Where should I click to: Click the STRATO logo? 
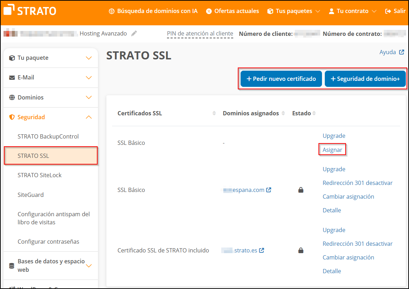point(30,10)
